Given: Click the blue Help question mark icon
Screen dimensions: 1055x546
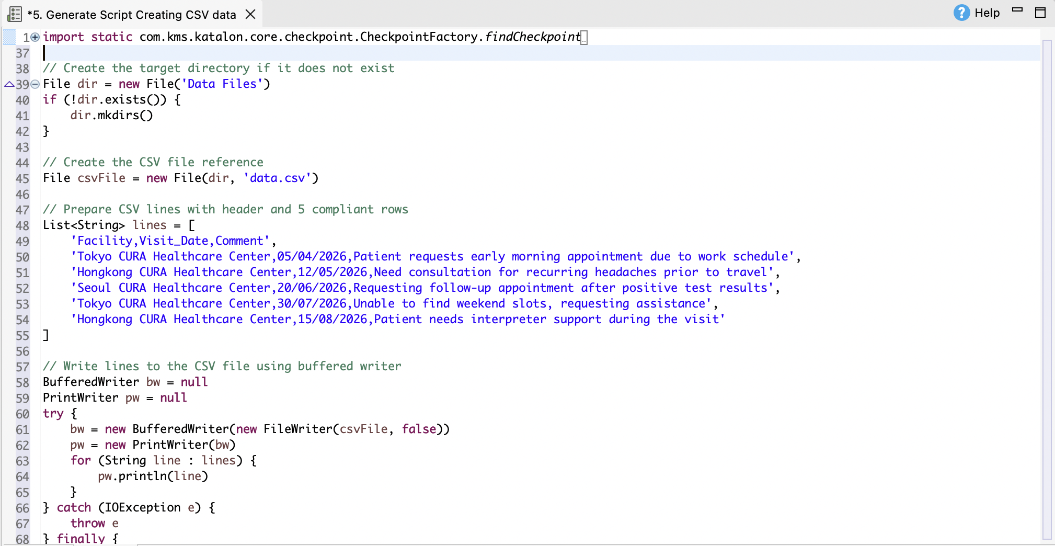Looking at the screenshot, I should tap(961, 13).
